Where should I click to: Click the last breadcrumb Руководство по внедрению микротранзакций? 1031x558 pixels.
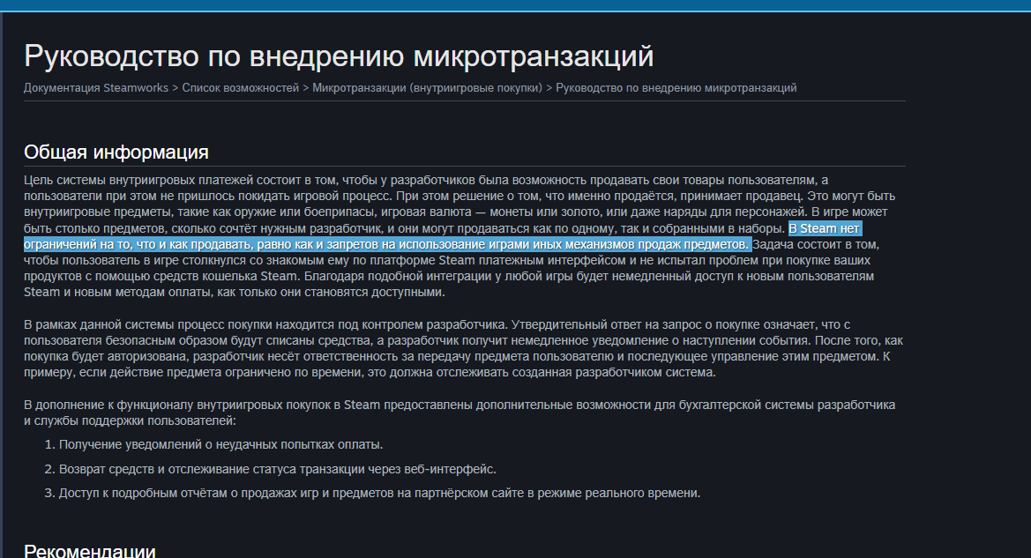(x=676, y=88)
